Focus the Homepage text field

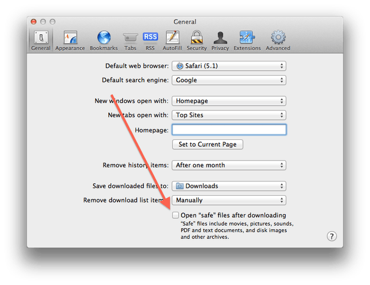(229, 130)
